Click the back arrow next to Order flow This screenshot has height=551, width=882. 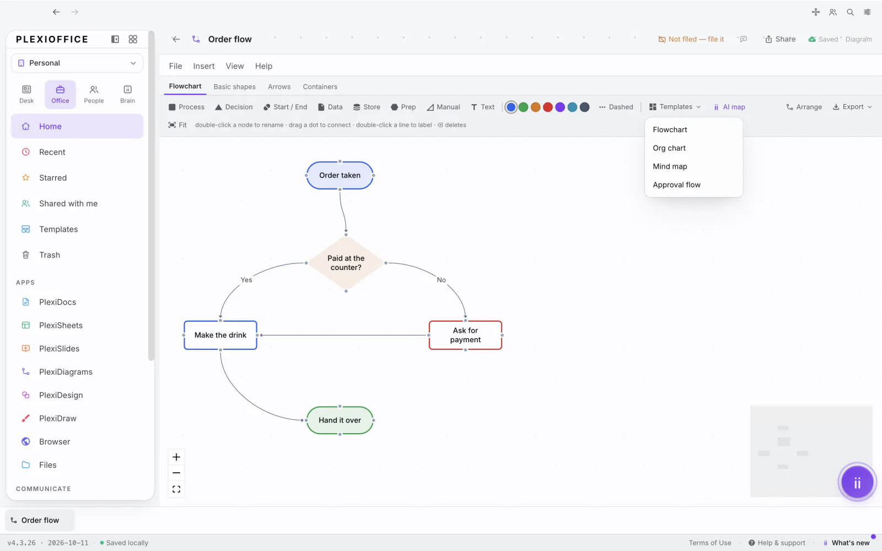[176, 39]
